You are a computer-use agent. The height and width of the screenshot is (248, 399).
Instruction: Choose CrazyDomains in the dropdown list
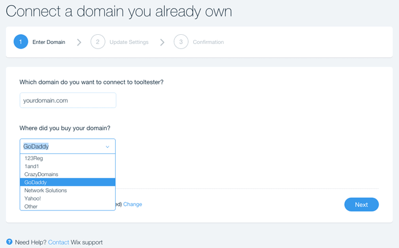click(x=67, y=174)
